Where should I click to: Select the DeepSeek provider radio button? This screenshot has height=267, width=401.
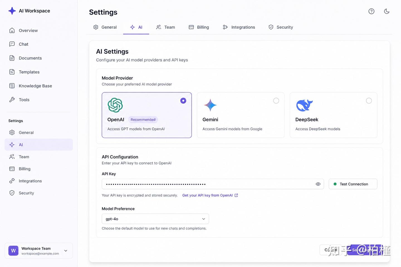[369, 101]
